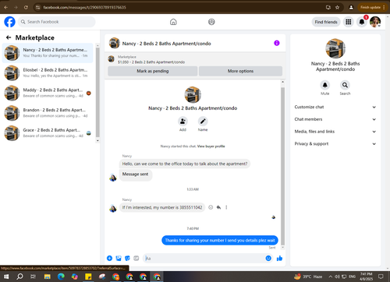Click the listing thumbnail in right panel

[335, 48]
